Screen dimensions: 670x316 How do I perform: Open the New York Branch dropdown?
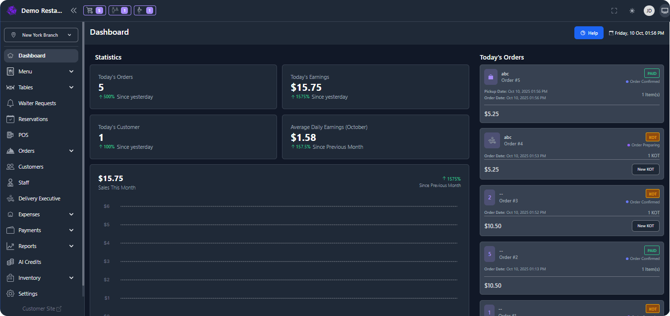(41, 35)
